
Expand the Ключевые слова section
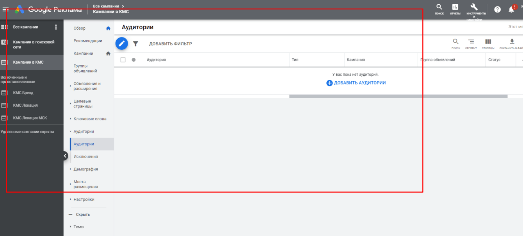89,119
